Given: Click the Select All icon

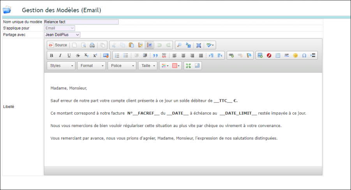Looking at the screenshot, I should click(199, 45).
